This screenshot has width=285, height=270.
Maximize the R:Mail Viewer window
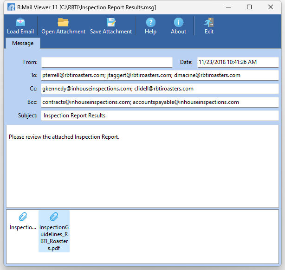point(249,7)
